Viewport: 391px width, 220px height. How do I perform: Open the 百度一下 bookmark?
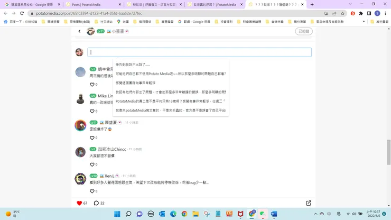(21, 22)
